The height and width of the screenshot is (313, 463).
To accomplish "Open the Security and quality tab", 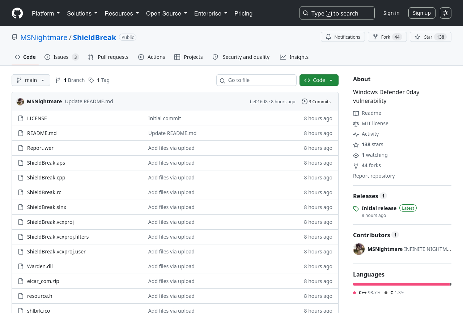I will point(241,57).
